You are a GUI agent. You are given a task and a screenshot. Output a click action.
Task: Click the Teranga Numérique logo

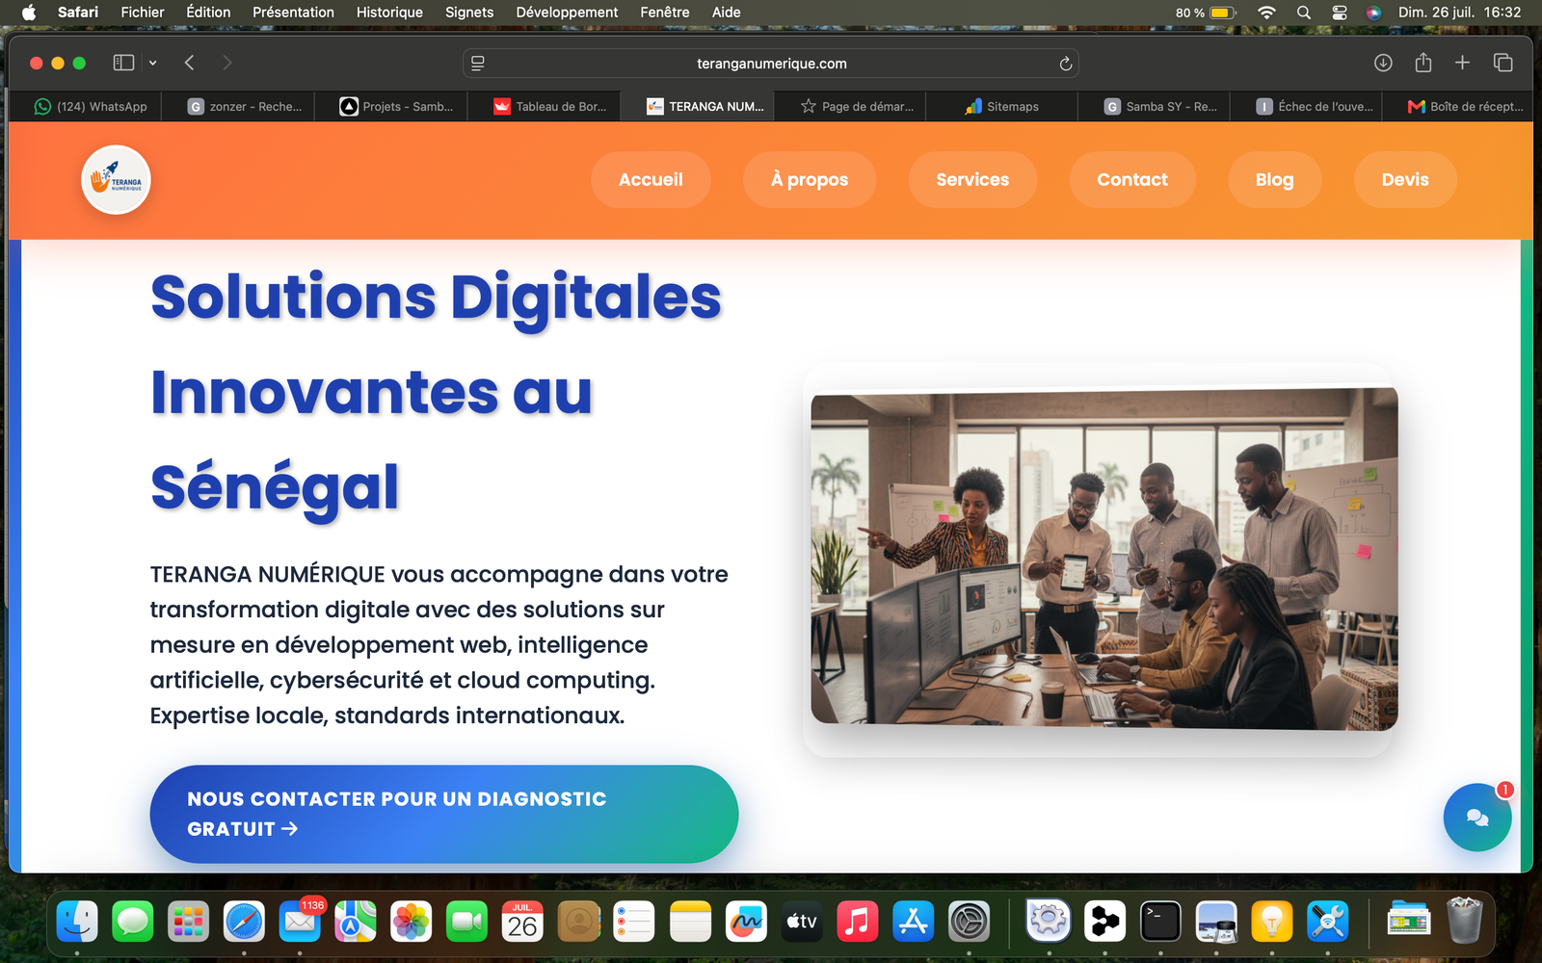coord(116,179)
